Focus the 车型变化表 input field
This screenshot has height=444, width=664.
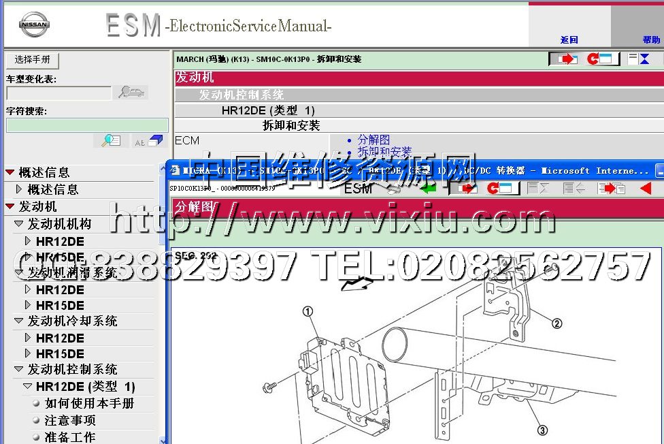pyautogui.click(x=59, y=93)
